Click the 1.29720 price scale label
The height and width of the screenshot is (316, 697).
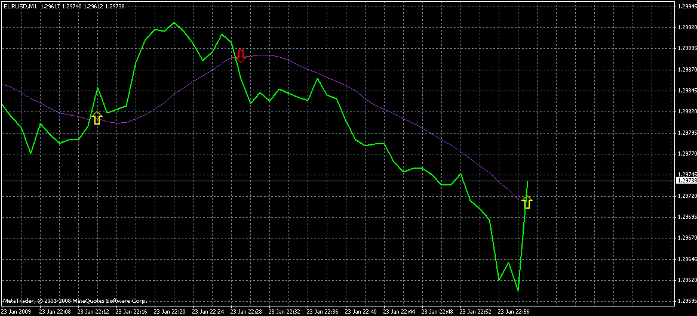[686, 196]
